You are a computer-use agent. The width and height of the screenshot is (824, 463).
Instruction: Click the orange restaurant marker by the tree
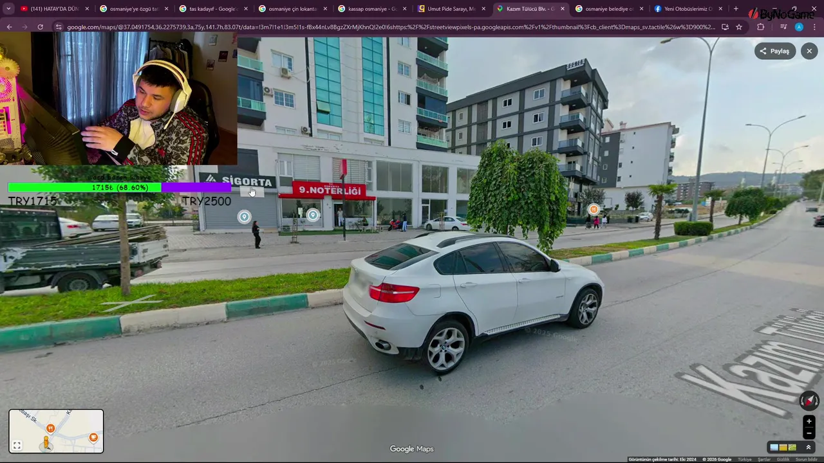click(x=594, y=209)
